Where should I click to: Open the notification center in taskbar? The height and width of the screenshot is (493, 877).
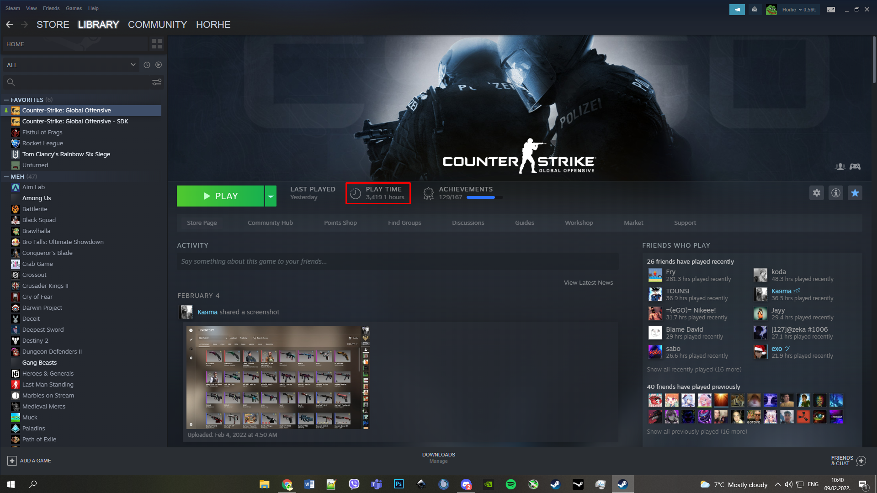click(x=863, y=484)
